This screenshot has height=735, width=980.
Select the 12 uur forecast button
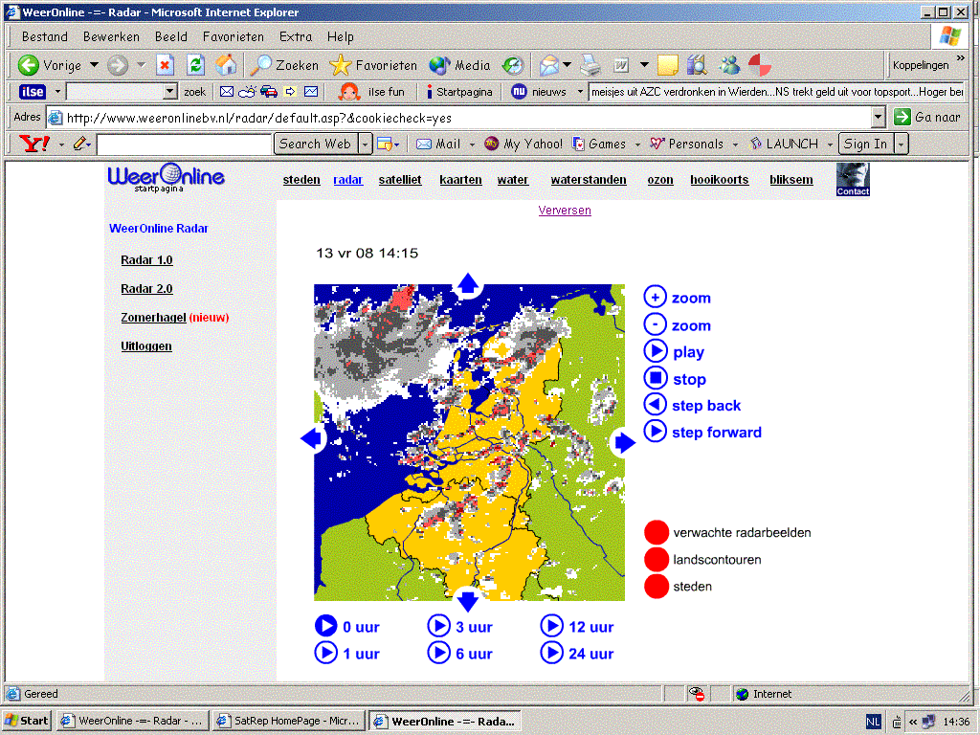click(552, 626)
